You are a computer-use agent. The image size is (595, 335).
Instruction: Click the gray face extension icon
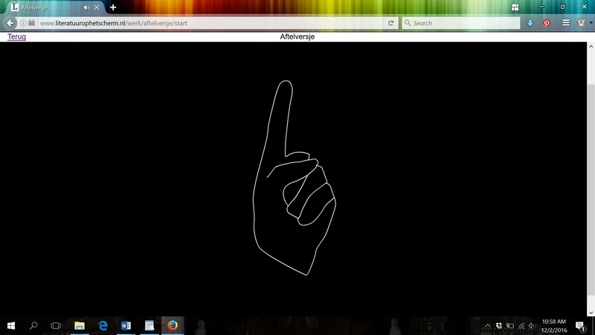click(x=582, y=23)
